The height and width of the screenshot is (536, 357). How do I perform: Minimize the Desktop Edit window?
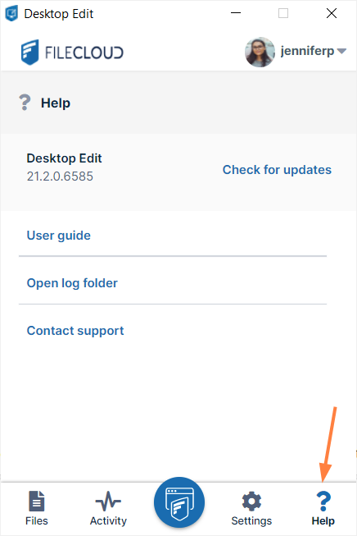tap(236, 13)
